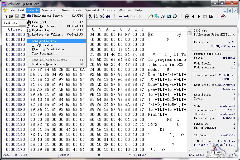This screenshot has height=160, width=240.
Task: Click the right-pointing black triangle toolbar icon
Action: coord(199,17)
